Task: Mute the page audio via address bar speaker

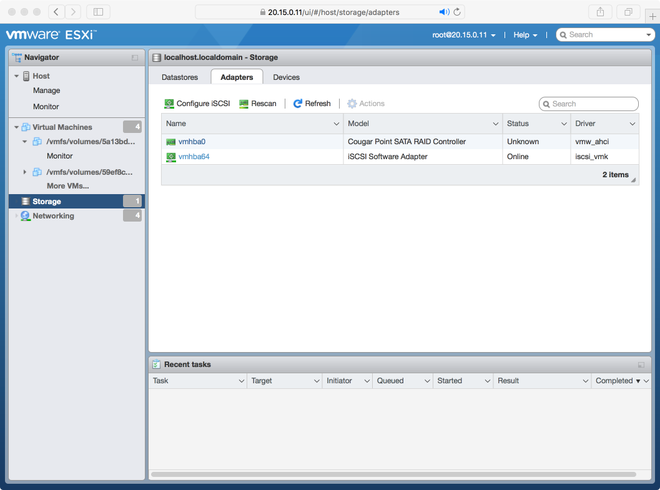Action: click(x=444, y=11)
